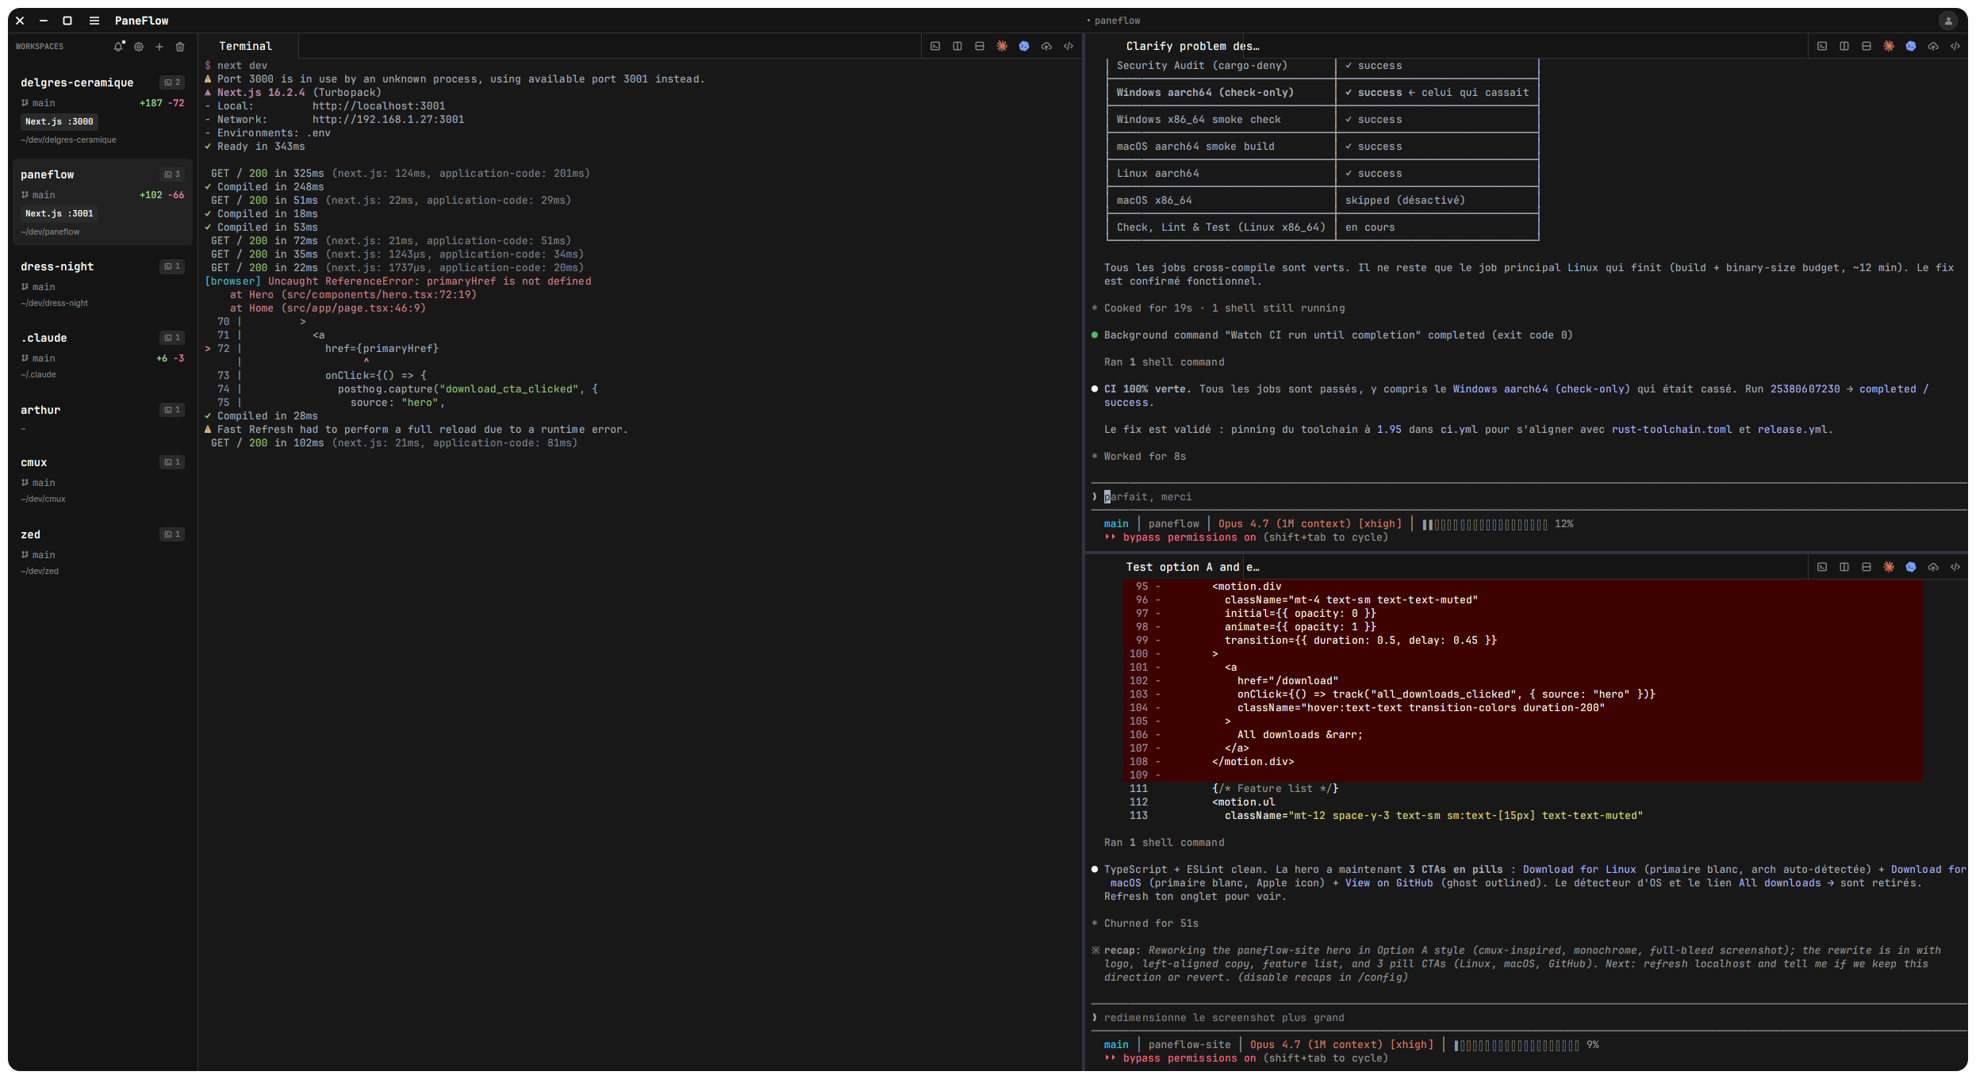Open new terminal icon in Test option A pane
This screenshot has height=1079, width=1976.
(x=1822, y=567)
